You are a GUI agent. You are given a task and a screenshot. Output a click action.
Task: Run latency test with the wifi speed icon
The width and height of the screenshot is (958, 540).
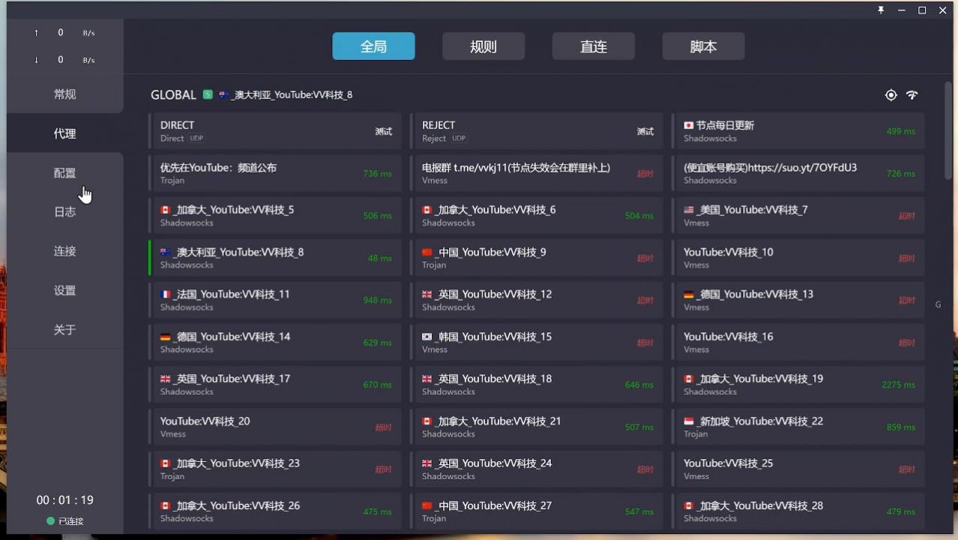pos(912,95)
